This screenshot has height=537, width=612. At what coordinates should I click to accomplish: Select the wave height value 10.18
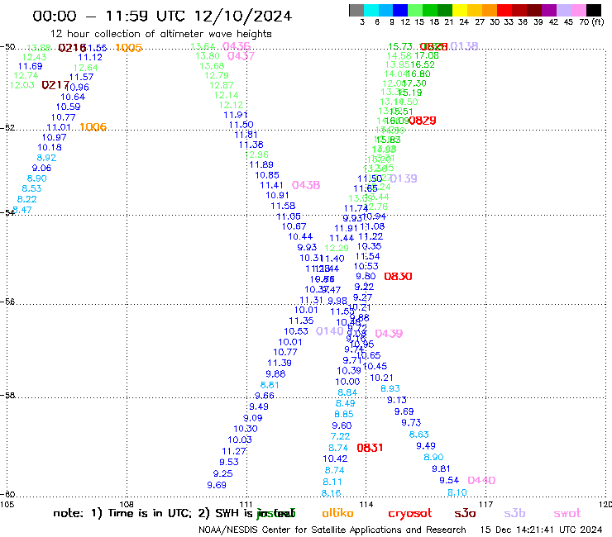50,147
